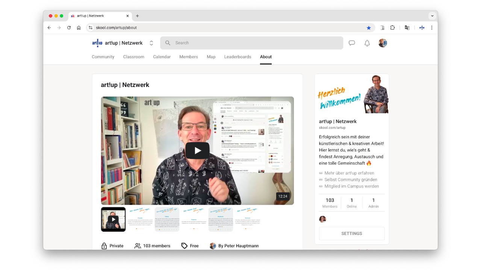This screenshot has width=481, height=270.
Task: Open the notifications bell
Action: click(x=367, y=43)
